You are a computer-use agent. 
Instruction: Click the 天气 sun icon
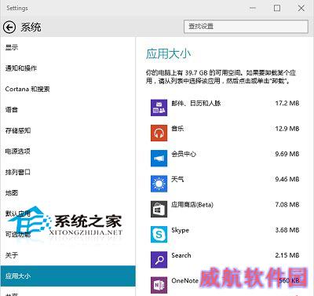pyautogui.click(x=159, y=184)
